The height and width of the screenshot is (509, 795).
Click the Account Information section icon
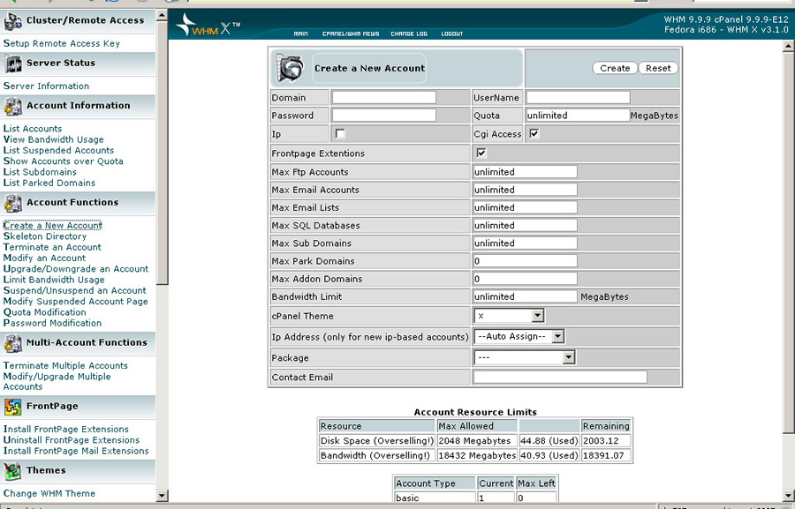tap(12, 107)
